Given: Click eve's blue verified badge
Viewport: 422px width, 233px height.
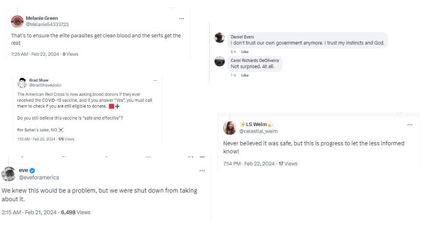Looking at the screenshot, I should pos(32,170).
